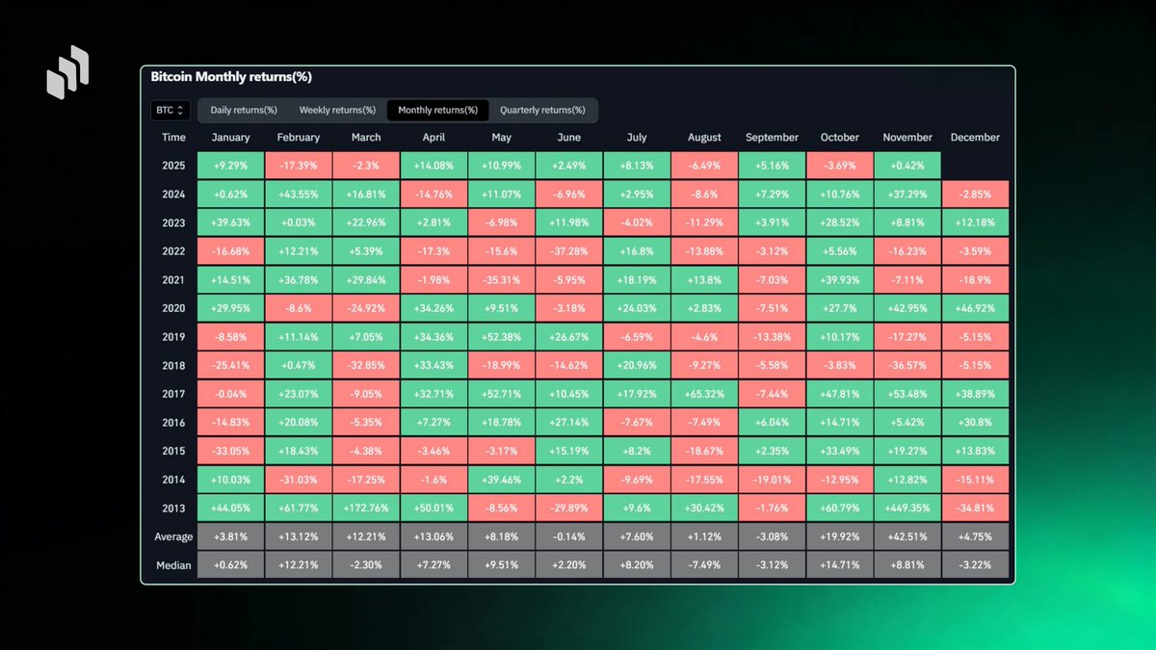Click the 2013 November cell +449.35%
Screen dimensions: 1156x650
[907, 507]
